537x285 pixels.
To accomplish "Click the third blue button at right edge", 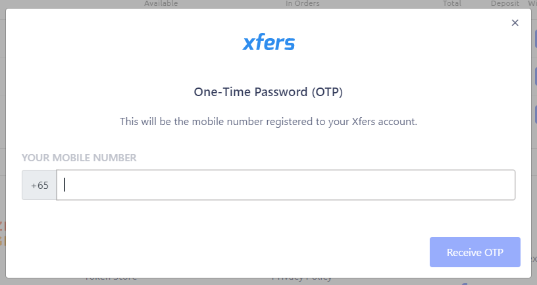I will click(535, 114).
